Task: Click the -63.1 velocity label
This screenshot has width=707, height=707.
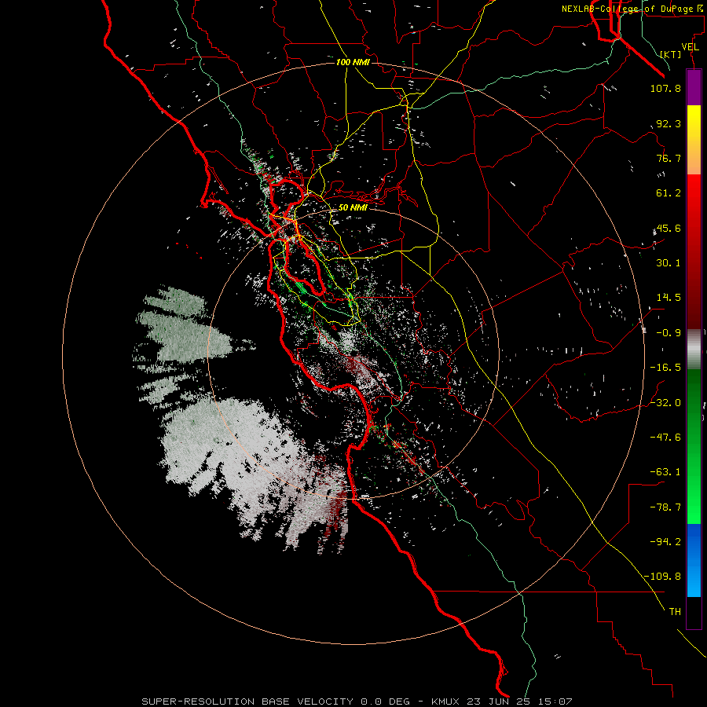Action: [665, 472]
